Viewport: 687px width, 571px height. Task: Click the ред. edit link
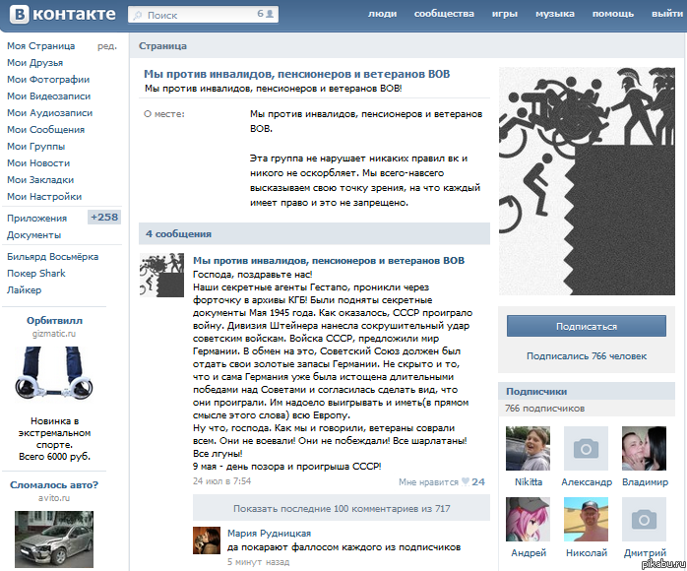point(107,46)
